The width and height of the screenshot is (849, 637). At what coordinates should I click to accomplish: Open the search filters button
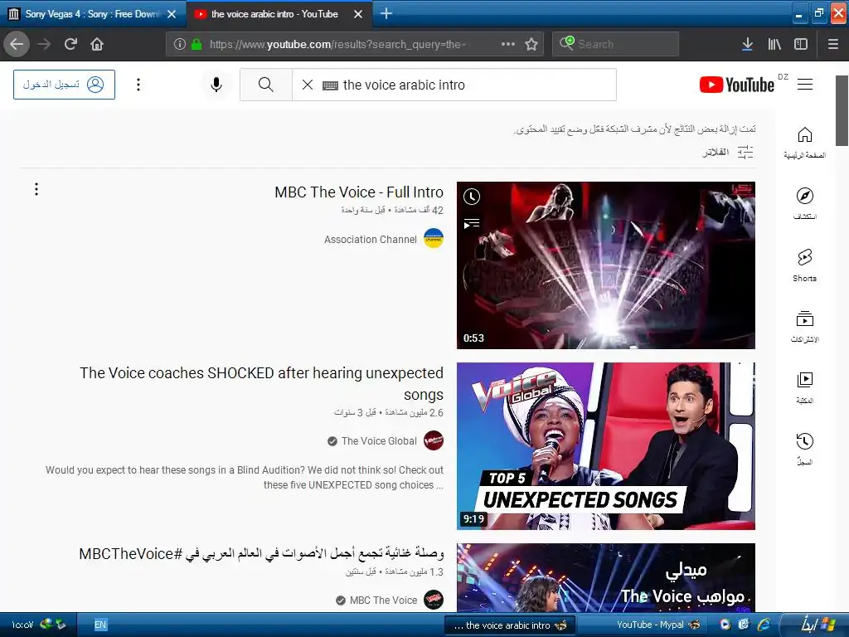coord(728,153)
